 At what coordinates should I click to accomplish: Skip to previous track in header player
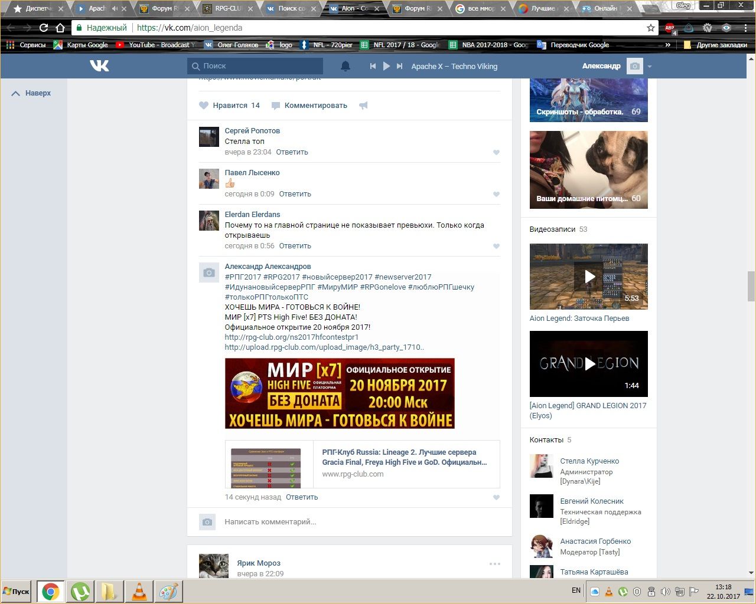tap(373, 66)
